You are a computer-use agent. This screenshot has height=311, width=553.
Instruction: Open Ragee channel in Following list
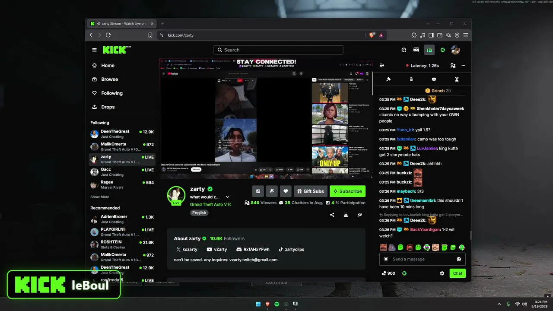tap(122, 185)
